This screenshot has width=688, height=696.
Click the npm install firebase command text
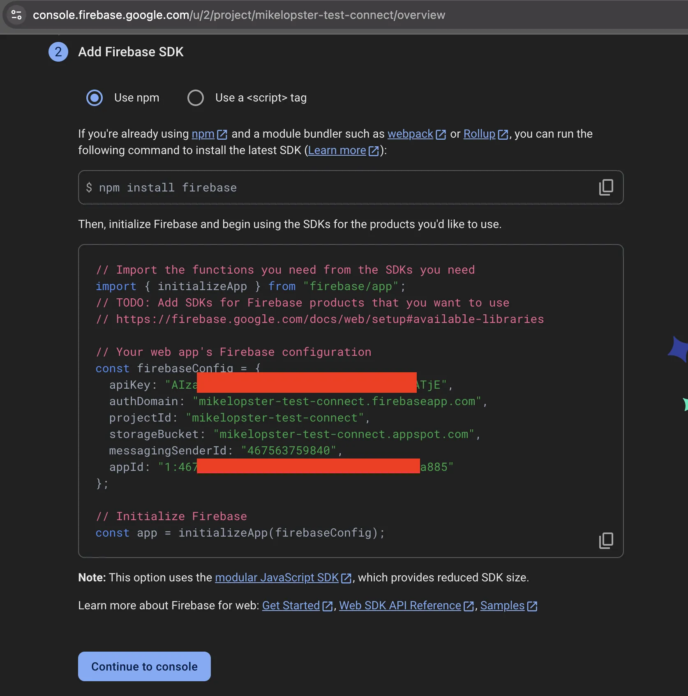tap(168, 188)
